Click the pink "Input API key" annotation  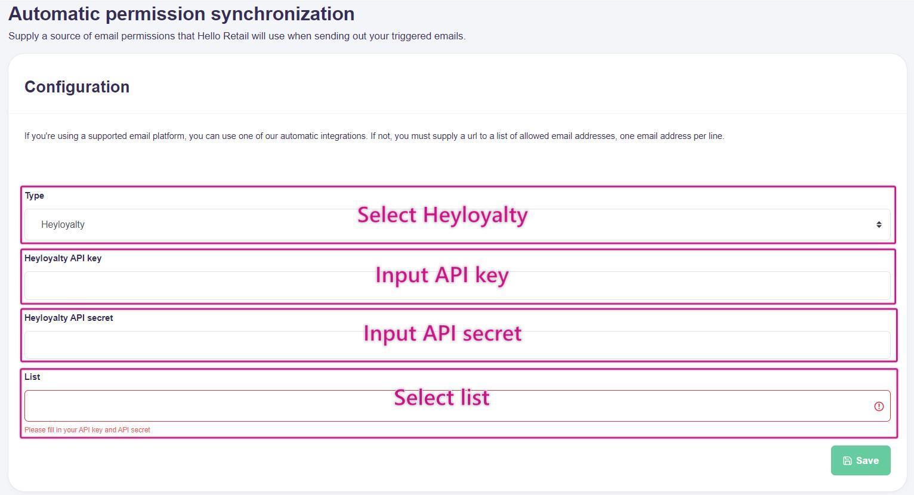442,275
